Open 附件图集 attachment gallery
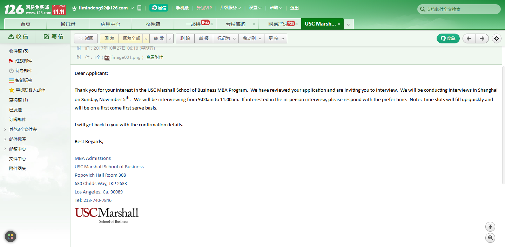The width and height of the screenshot is (505, 247). coord(18,169)
